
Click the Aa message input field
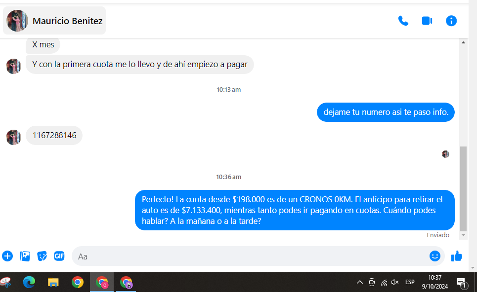tap(250, 256)
